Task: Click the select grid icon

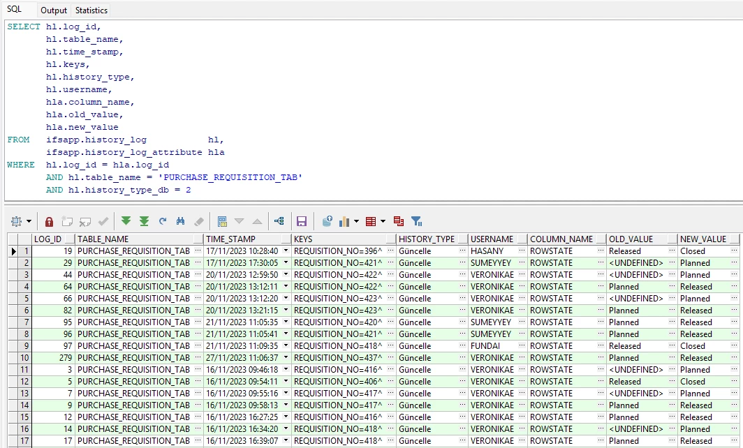Action: [17, 221]
